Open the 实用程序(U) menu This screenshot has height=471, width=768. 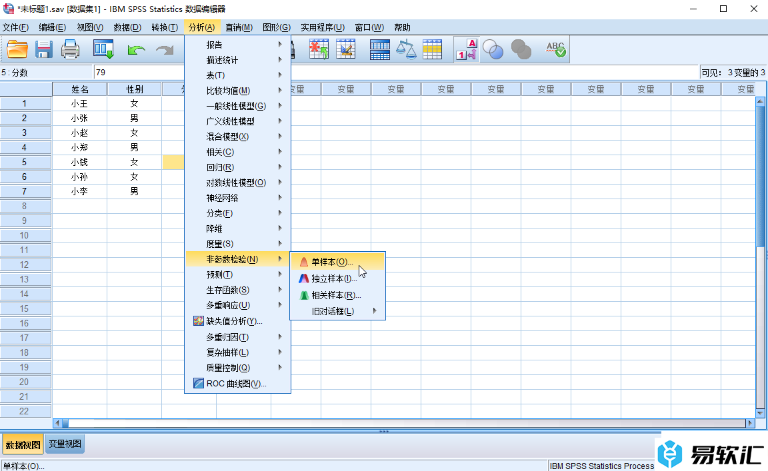(x=323, y=27)
